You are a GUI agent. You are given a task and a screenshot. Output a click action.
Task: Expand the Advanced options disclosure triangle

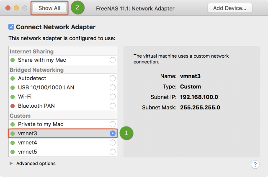point(11,164)
